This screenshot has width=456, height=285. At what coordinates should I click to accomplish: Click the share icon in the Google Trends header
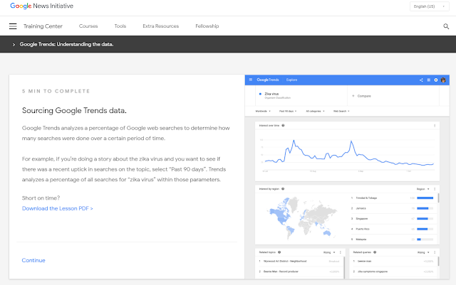[x=421, y=80]
